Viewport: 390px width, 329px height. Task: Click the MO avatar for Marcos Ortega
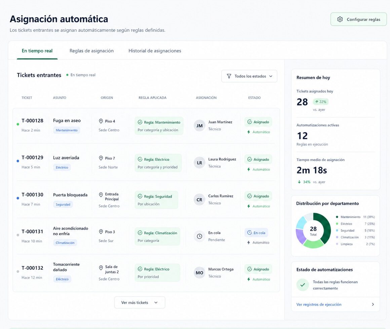(199, 273)
